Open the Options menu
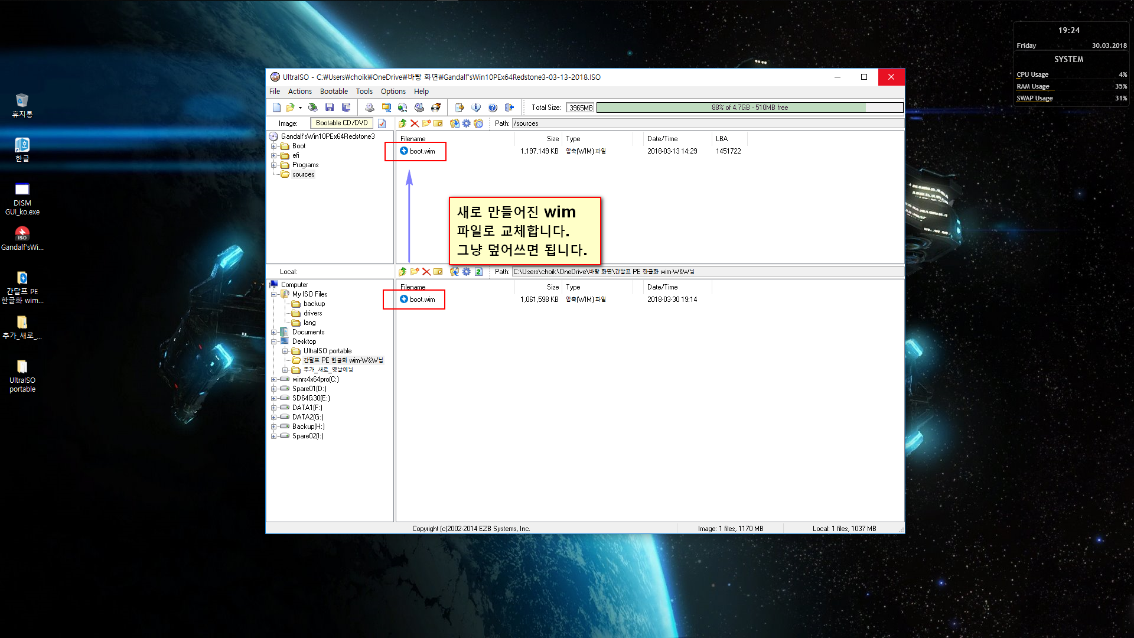The image size is (1134, 638). (x=393, y=92)
